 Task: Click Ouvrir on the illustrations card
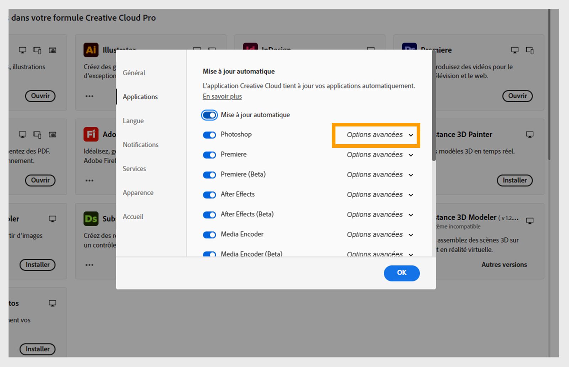pos(40,96)
